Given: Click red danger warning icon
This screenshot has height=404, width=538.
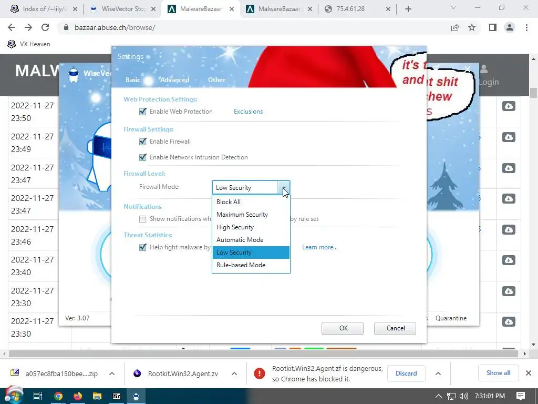Looking at the screenshot, I should (x=260, y=373).
